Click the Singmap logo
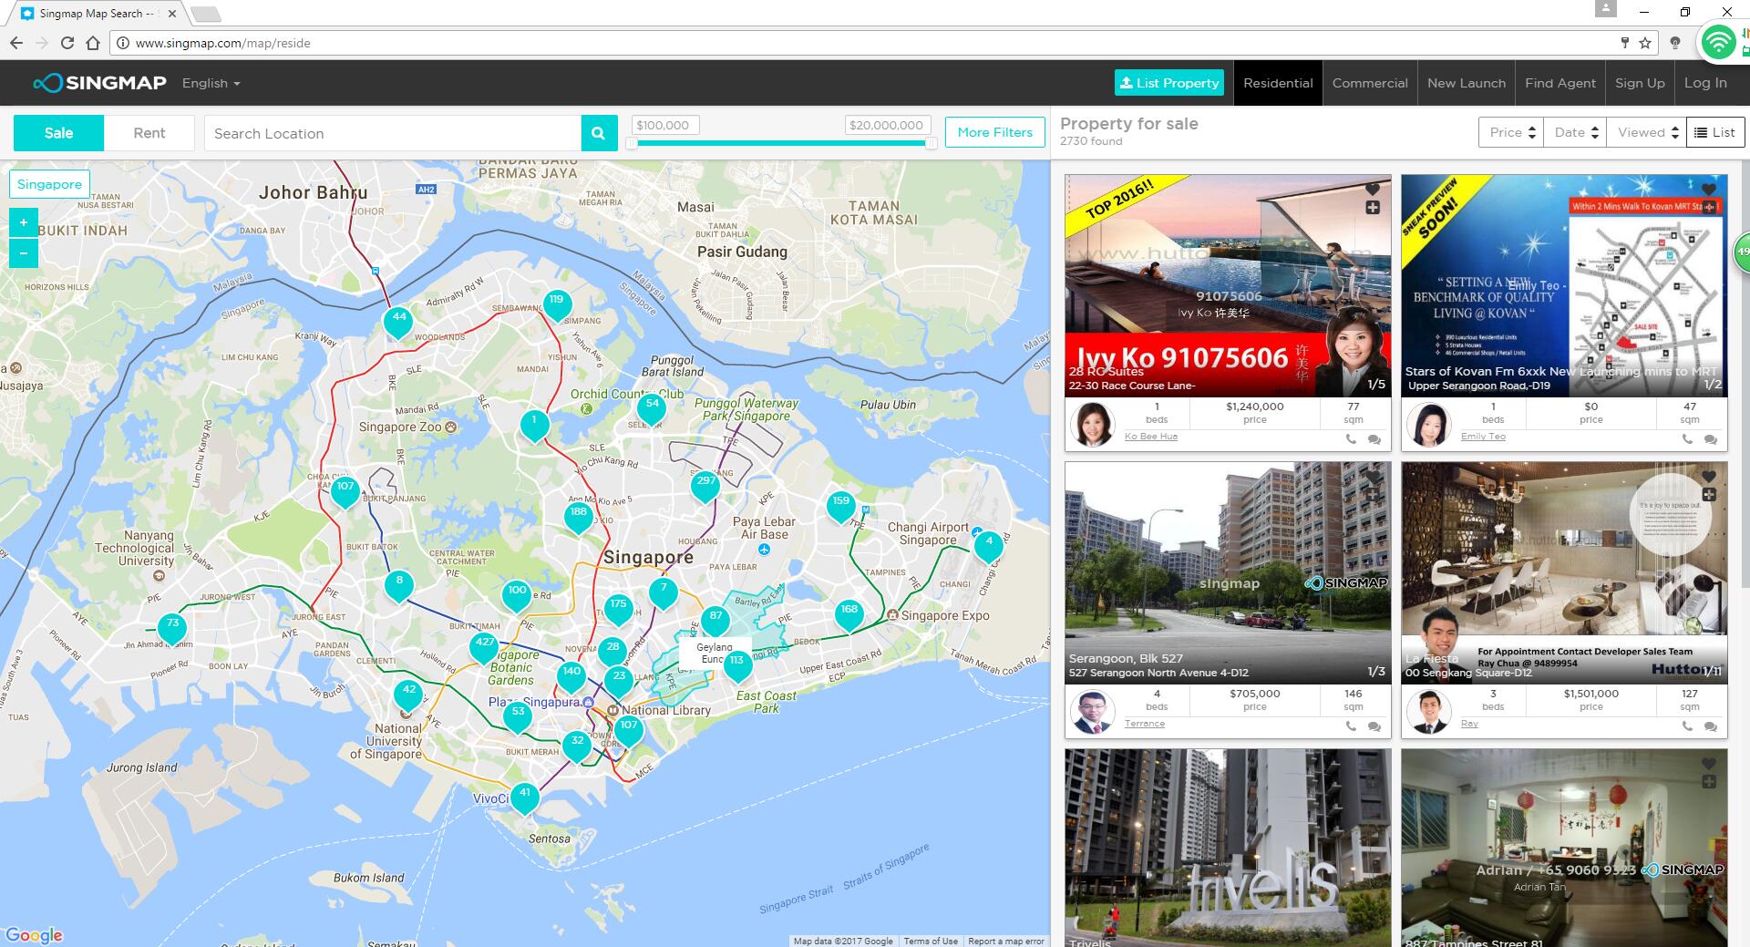This screenshot has height=947, width=1750. pos(100,83)
